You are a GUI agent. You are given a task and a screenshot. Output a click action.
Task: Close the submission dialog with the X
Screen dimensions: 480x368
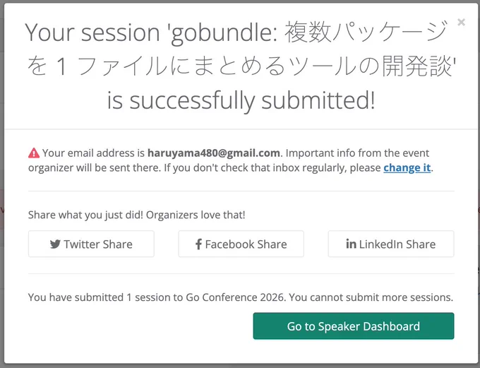461,22
